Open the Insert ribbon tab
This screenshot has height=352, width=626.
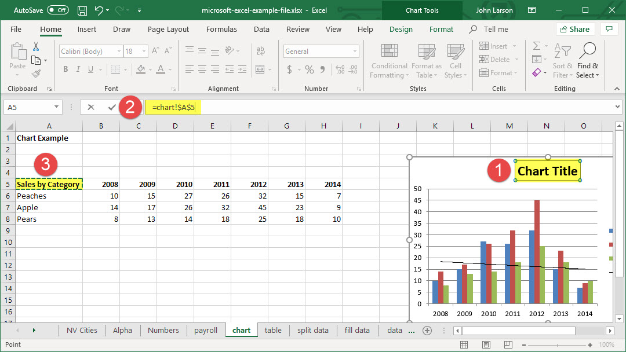(87, 30)
